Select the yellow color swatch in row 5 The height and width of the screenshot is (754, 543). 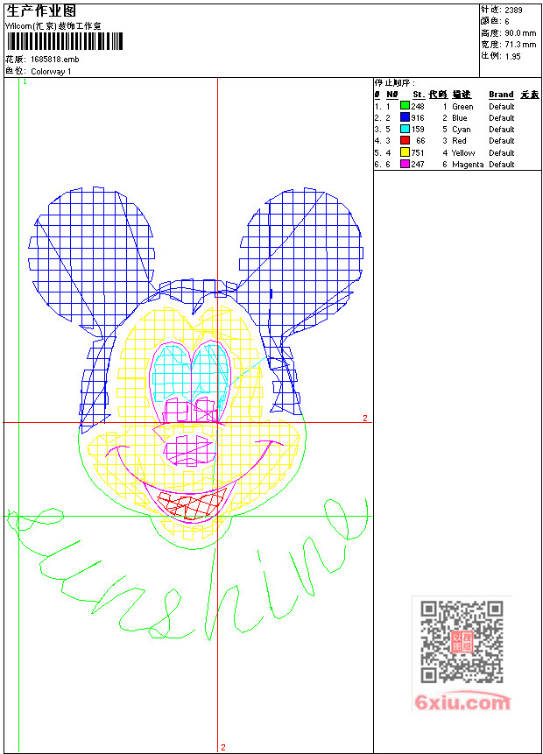405,152
